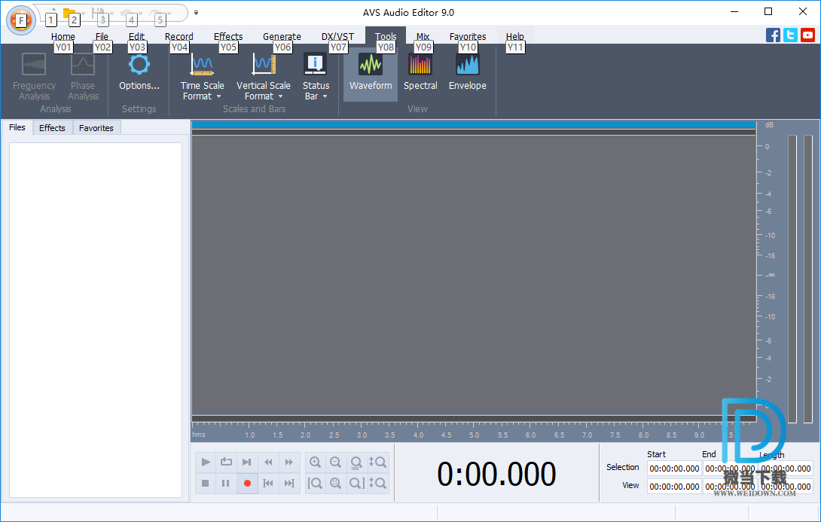Open the DX/VST ribbon tab
Viewport: 821px width, 522px height.
pos(337,36)
